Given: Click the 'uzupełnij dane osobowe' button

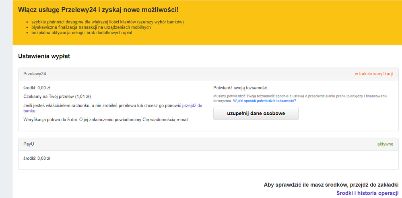Looking at the screenshot, I should pos(256,113).
